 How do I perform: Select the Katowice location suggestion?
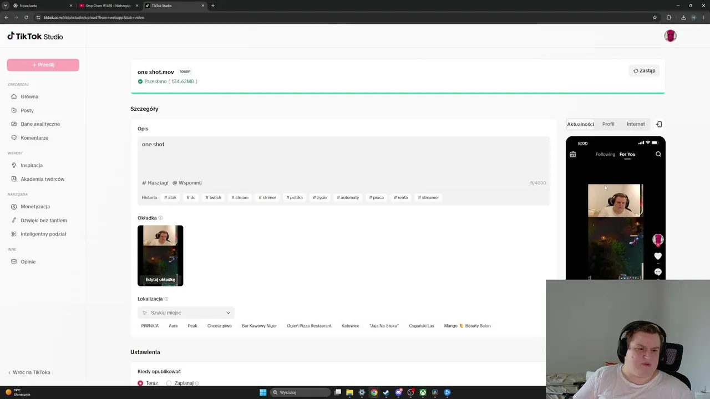(x=350, y=326)
